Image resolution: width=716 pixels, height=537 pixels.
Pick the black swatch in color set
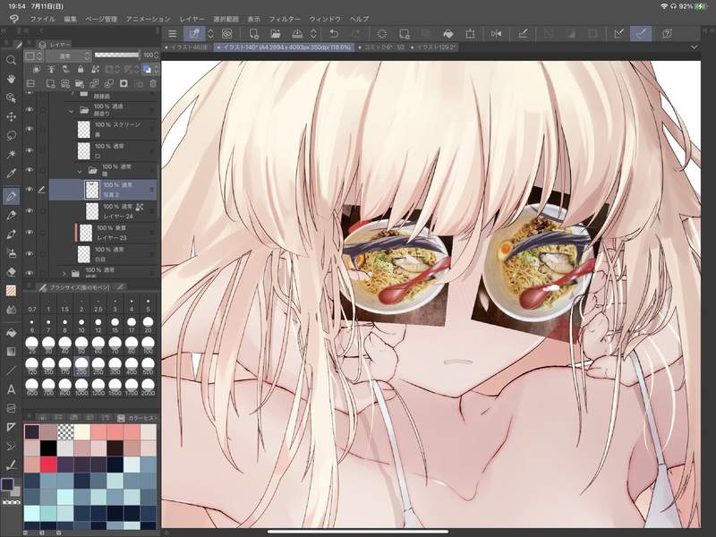pyautogui.click(x=48, y=447)
